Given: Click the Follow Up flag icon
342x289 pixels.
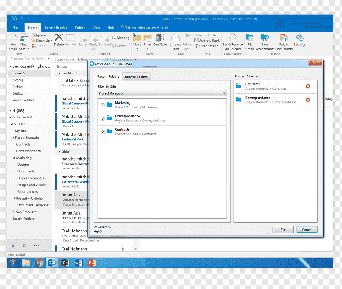Looking at the screenshot, I should point(187,37).
